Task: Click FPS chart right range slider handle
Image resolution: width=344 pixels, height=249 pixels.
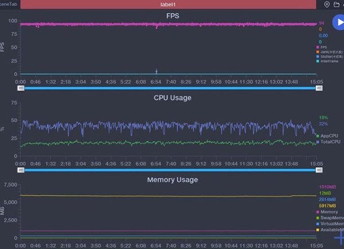Action: [319, 88]
